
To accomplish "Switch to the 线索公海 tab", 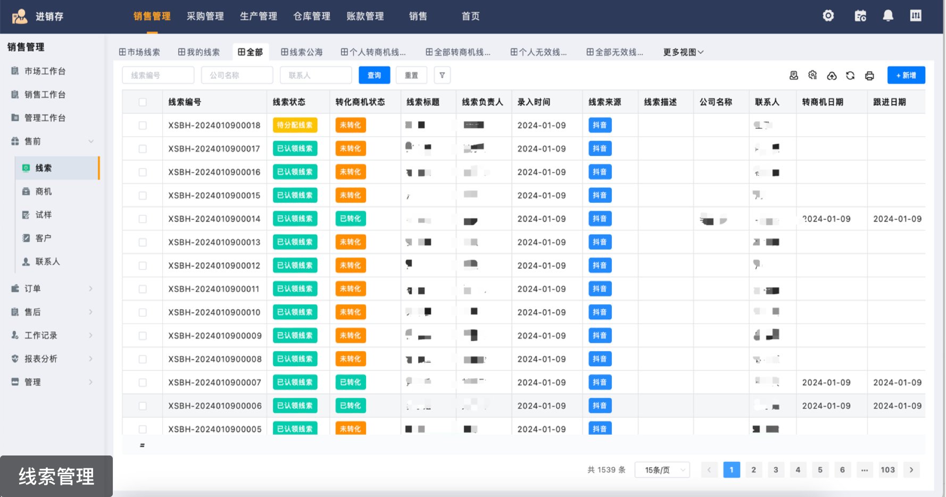I will coord(302,52).
